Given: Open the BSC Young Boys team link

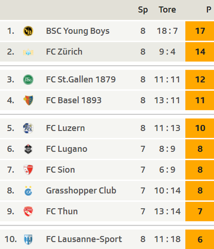Looking at the screenshot, I should point(78,31).
